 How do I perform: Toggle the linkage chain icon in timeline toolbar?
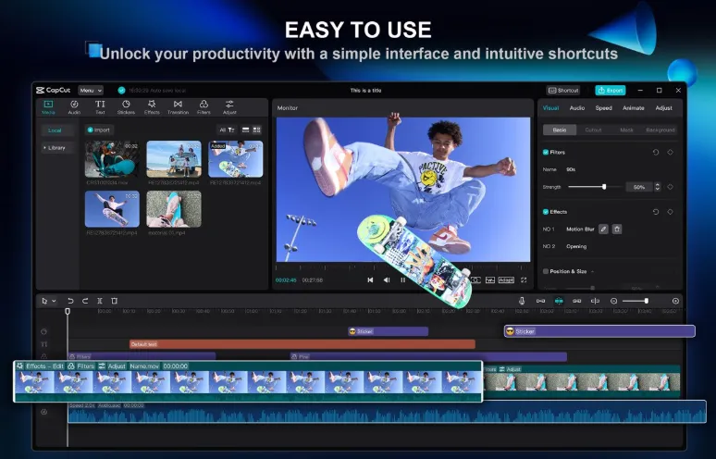[x=576, y=301]
